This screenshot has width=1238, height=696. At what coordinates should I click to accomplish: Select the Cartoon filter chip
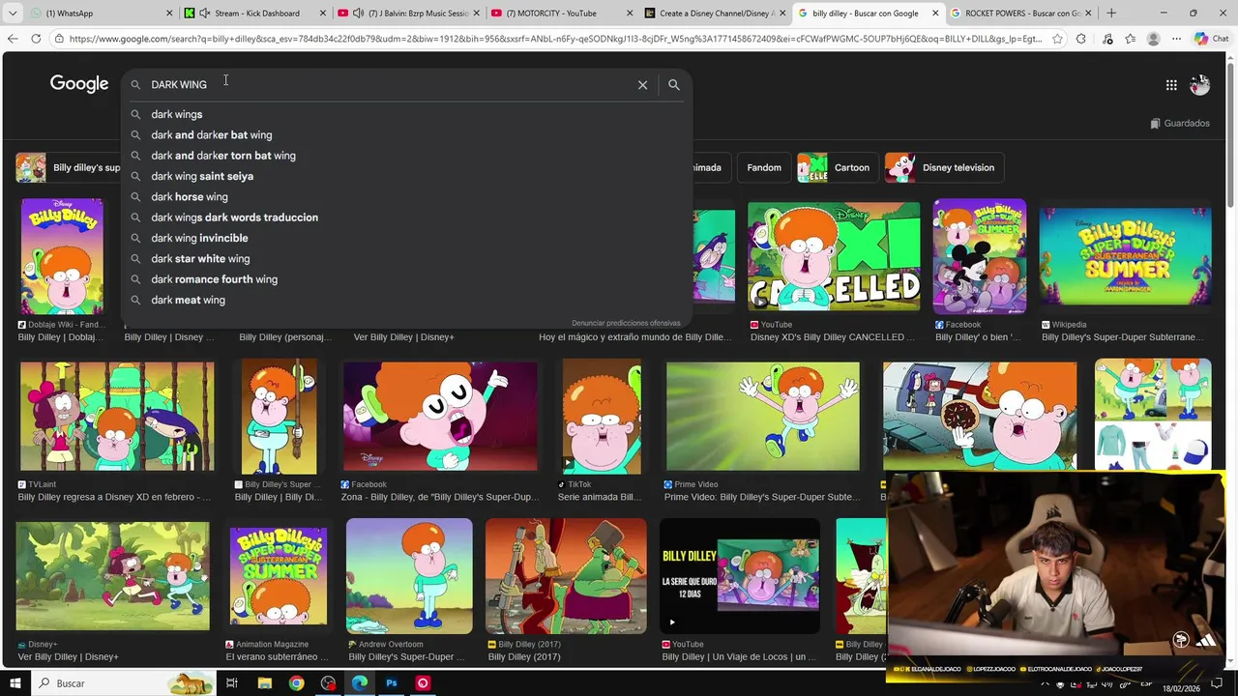coord(838,167)
